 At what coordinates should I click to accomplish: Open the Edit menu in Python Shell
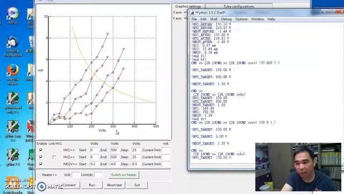coord(203,19)
